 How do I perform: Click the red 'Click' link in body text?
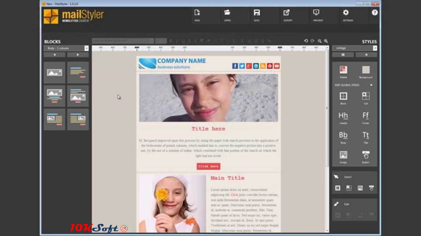tap(234, 195)
